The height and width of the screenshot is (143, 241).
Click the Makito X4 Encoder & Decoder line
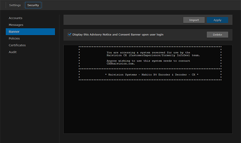152,75
